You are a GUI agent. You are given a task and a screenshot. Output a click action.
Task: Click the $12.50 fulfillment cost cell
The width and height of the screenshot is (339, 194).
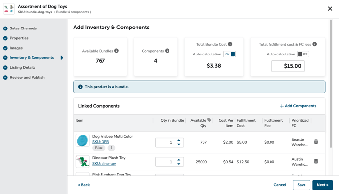click(243, 162)
